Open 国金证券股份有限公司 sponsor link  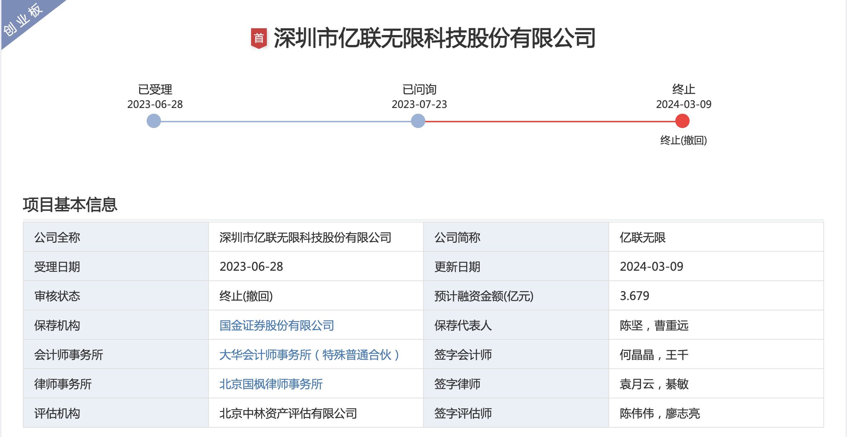[276, 325]
